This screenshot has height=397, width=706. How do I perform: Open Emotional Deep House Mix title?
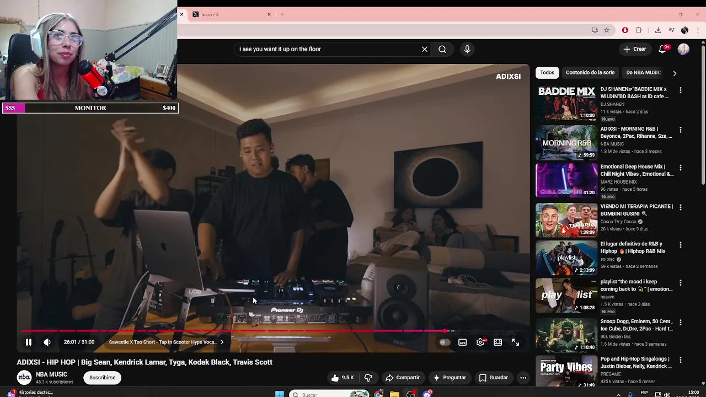pos(637,170)
